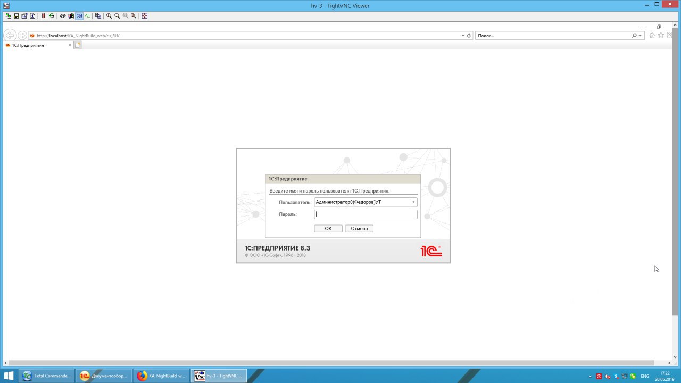The image size is (681, 383).
Task: Click the Save connection toolbar icon
Action: click(x=16, y=16)
